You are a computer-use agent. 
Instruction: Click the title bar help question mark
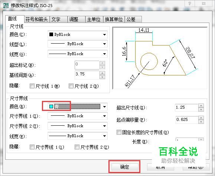pyautogui.click(x=190, y=3)
